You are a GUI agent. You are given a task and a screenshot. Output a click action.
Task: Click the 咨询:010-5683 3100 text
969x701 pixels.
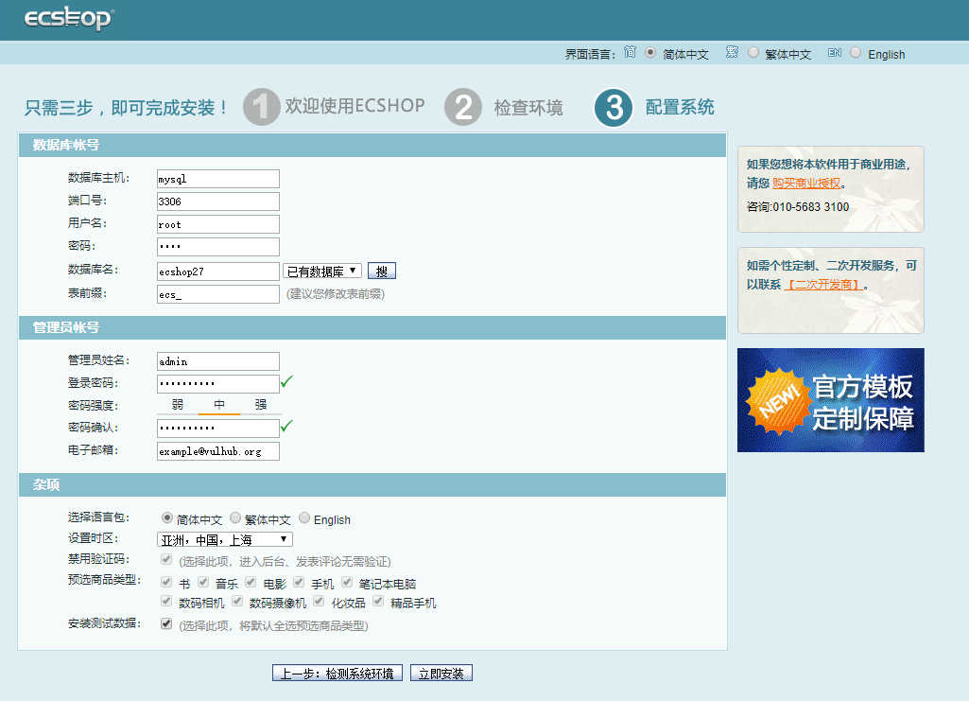tap(798, 207)
